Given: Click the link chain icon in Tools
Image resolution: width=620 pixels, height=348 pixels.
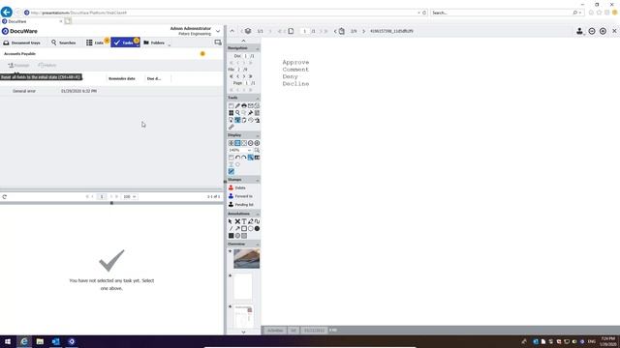Looking at the screenshot, I should (x=231, y=127).
